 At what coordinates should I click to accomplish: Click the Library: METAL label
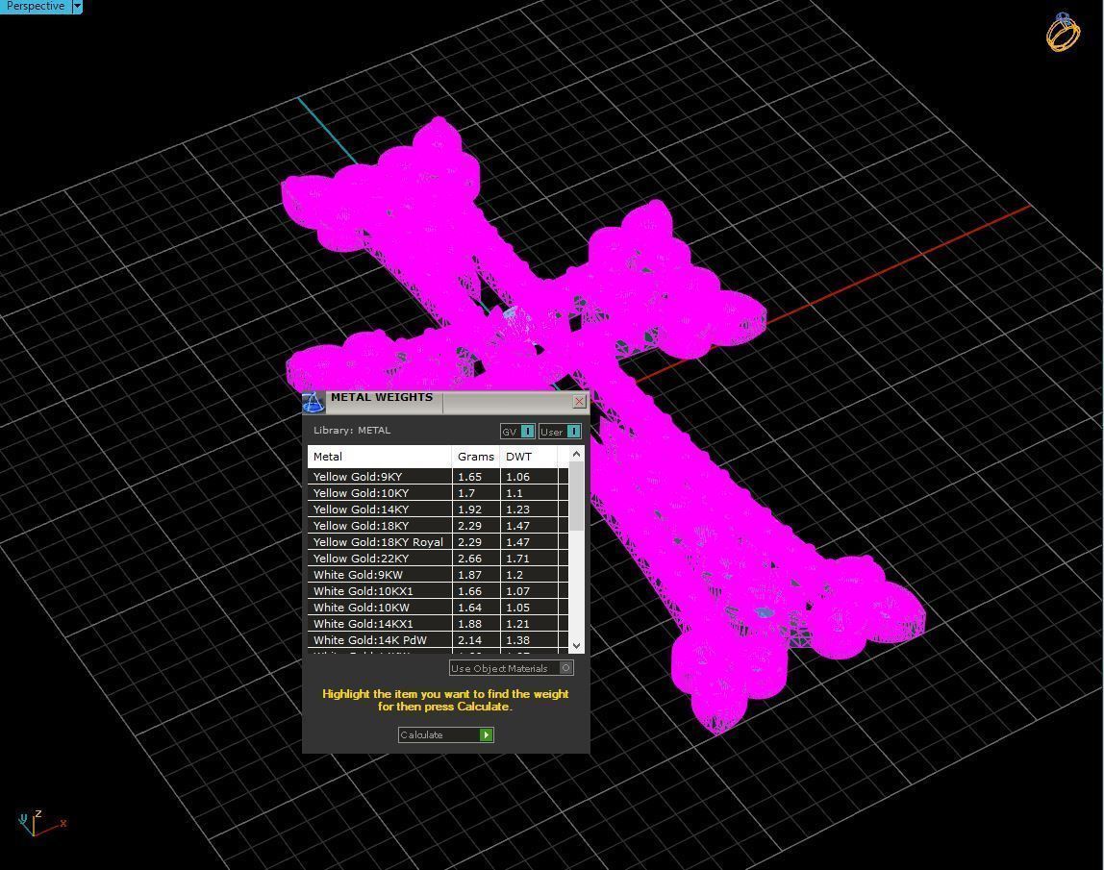coord(352,430)
